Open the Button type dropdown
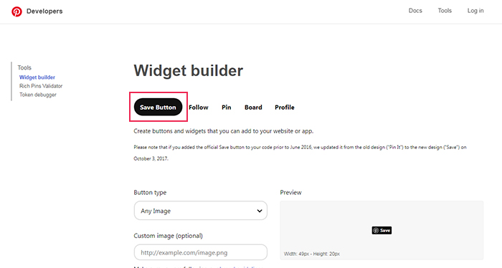This screenshot has height=268, width=502. click(x=201, y=211)
